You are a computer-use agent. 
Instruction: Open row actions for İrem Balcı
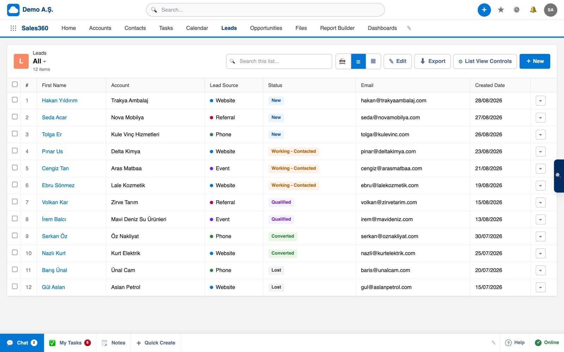pos(540,219)
